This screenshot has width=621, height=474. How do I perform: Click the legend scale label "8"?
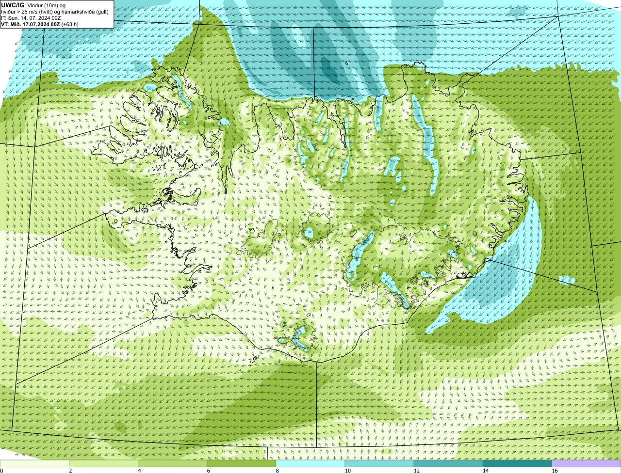[x=278, y=471]
